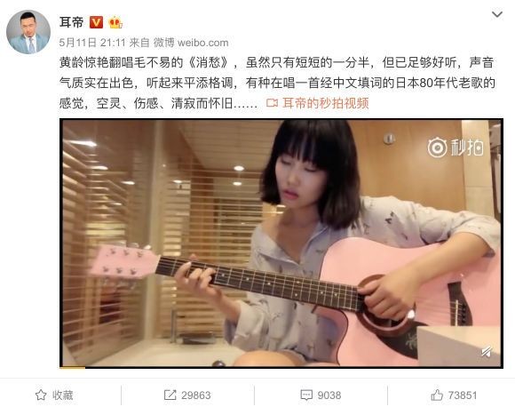Open the 微博 weibo.com source link
515x407 pixels.
(191, 43)
